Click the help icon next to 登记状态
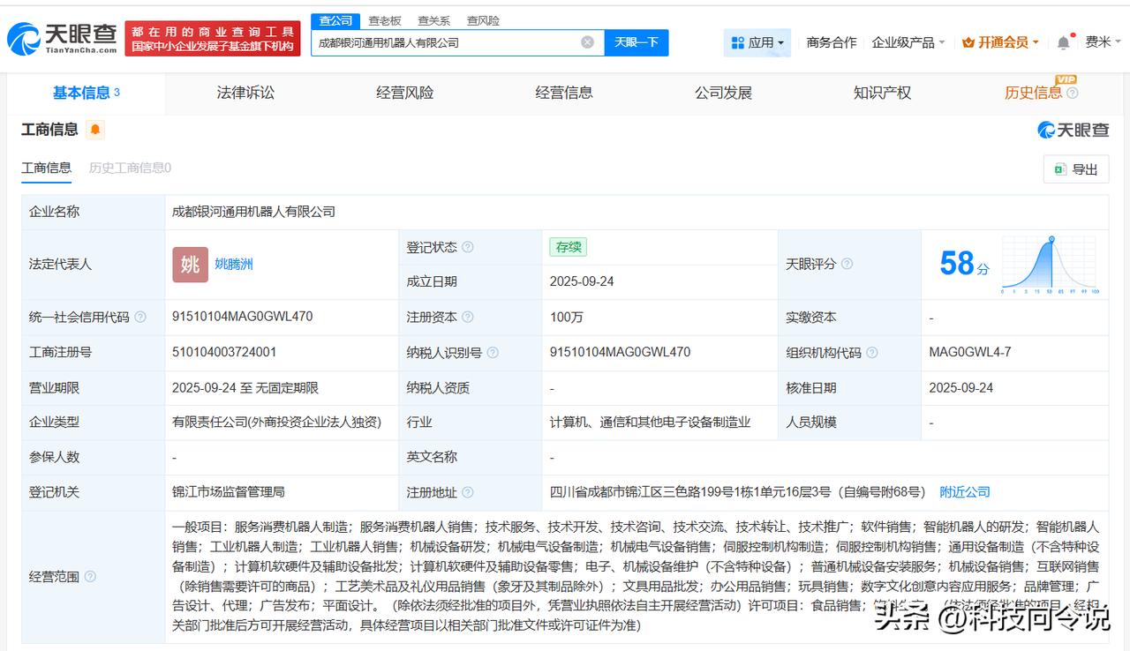 (467, 247)
